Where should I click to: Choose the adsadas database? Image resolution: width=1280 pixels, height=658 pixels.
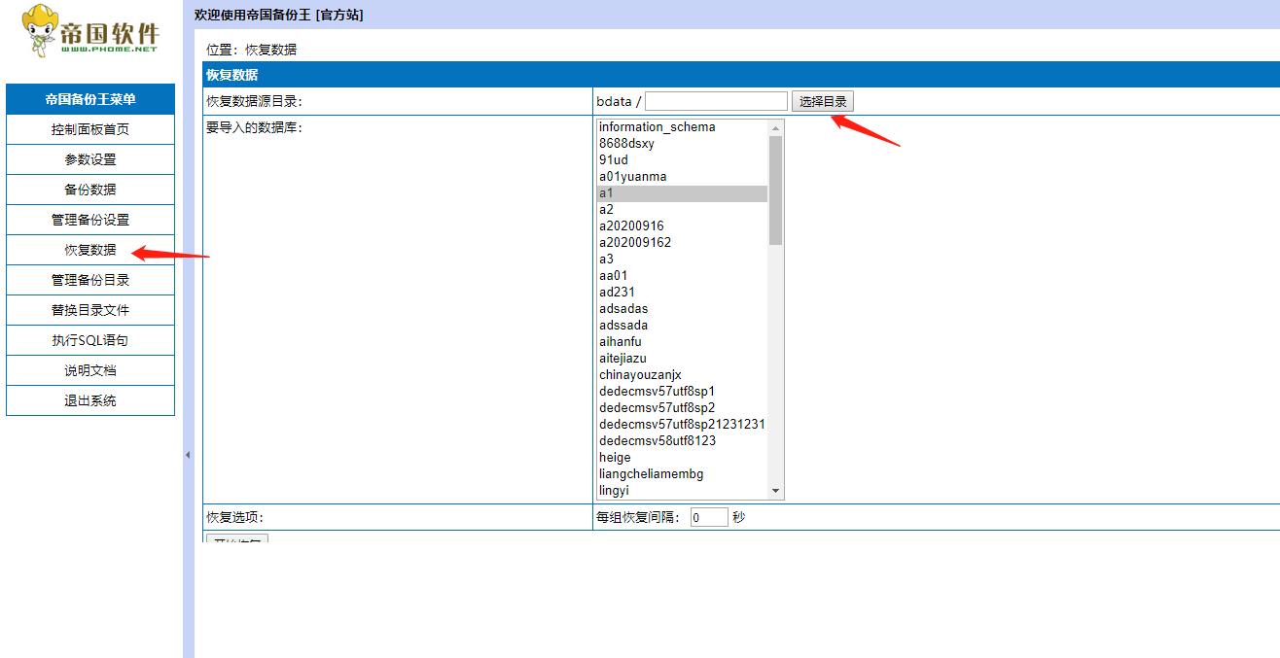pos(682,309)
